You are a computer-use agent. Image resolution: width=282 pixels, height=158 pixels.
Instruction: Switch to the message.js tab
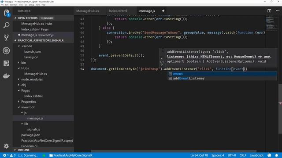click(x=147, y=11)
